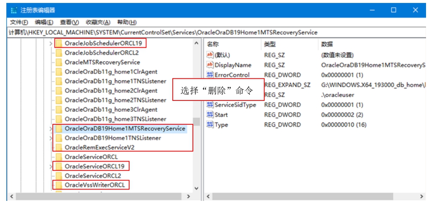Screen dimensions: 434x208
Task: Expand the OracleOraDB19Home1TNSListener key arrow
Action: 51,138
